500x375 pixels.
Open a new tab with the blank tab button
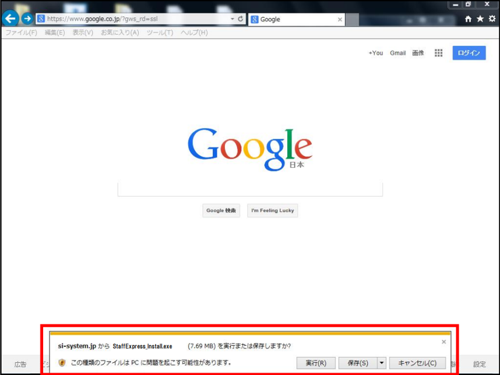pos(353,19)
